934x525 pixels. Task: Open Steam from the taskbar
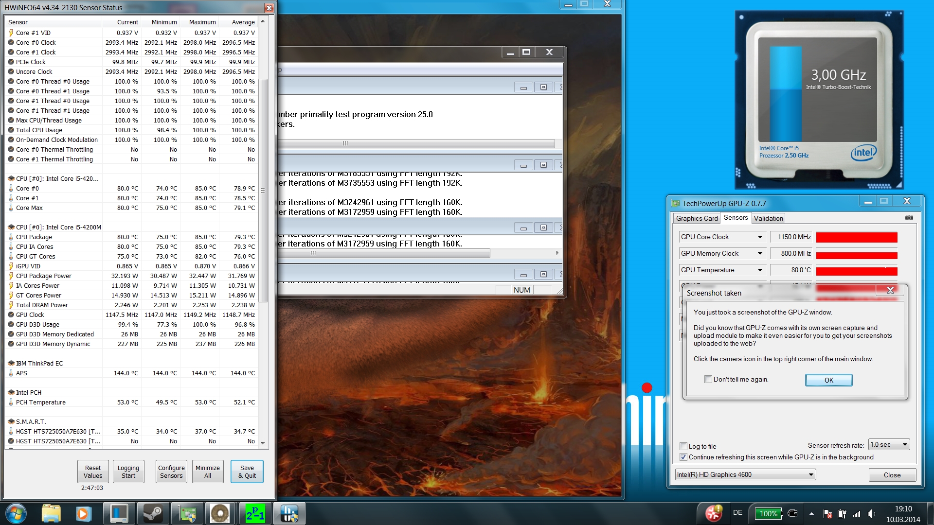click(x=153, y=513)
